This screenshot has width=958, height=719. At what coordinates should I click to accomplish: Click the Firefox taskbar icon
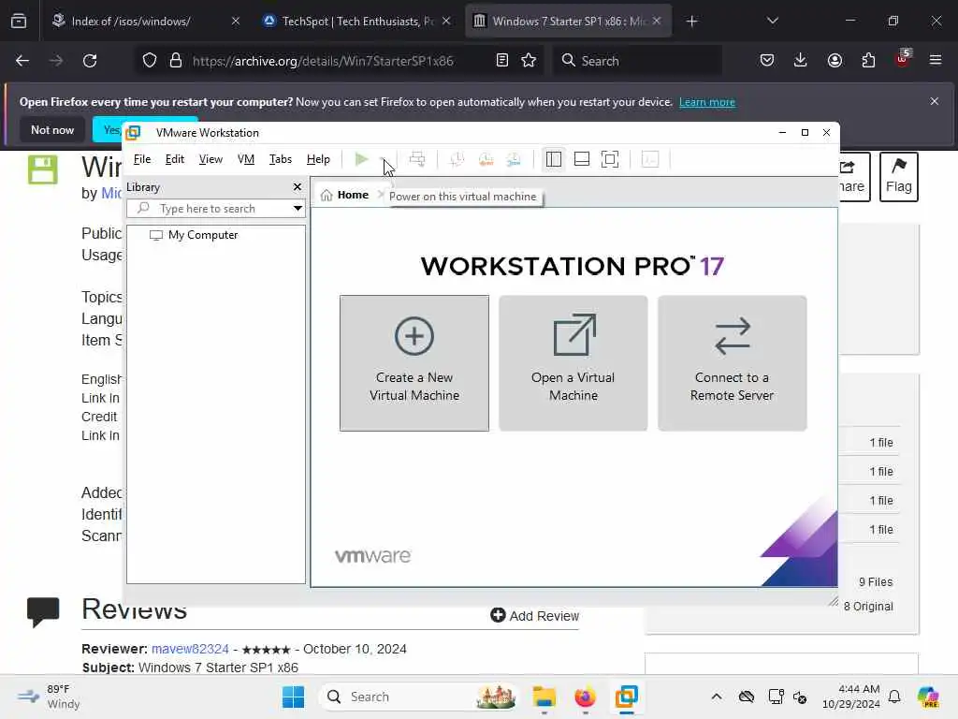coord(585,697)
